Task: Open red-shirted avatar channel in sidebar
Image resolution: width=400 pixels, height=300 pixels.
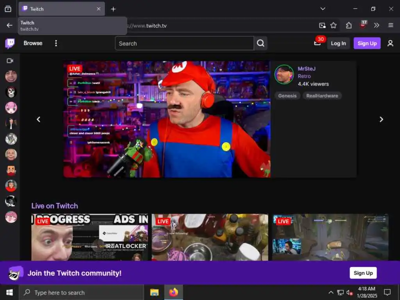Action: coord(11,186)
